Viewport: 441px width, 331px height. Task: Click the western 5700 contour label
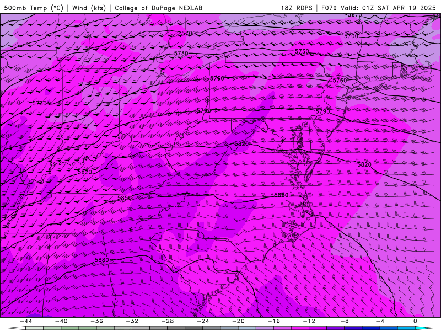pos(189,33)
